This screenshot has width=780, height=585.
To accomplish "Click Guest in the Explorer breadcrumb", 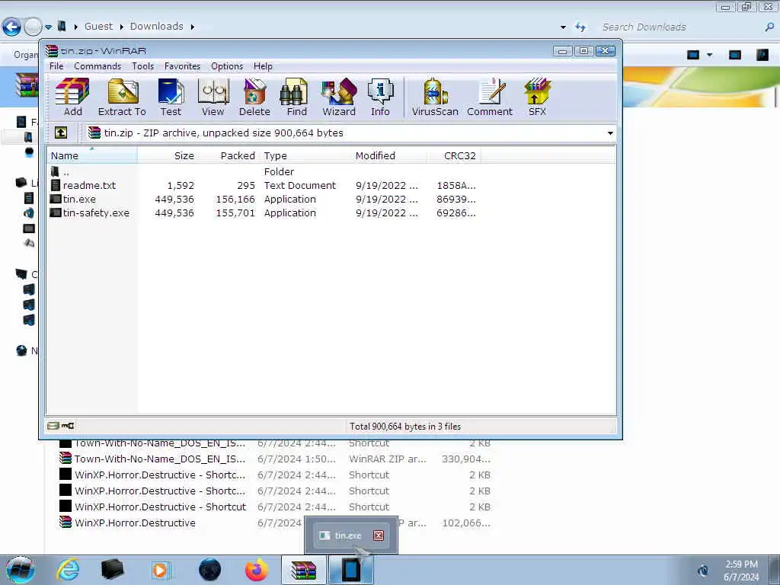I will [98, 27].
